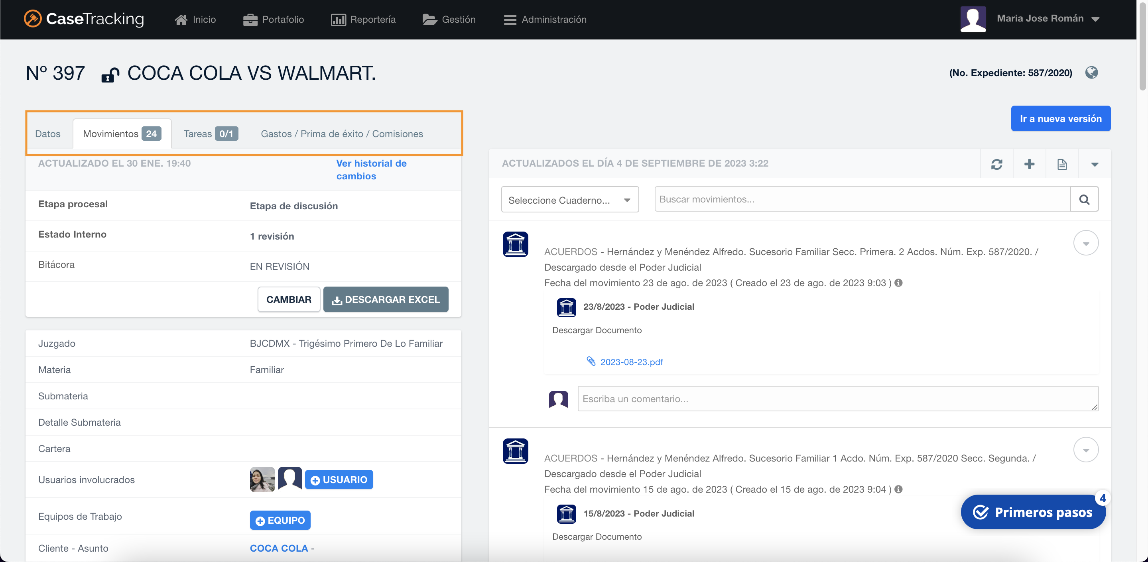Image resolution: width=1148 pixels, height=562 pixels.
Task: Open the Seleccione Cuaderno dropdown
Action: pos(570,200)
